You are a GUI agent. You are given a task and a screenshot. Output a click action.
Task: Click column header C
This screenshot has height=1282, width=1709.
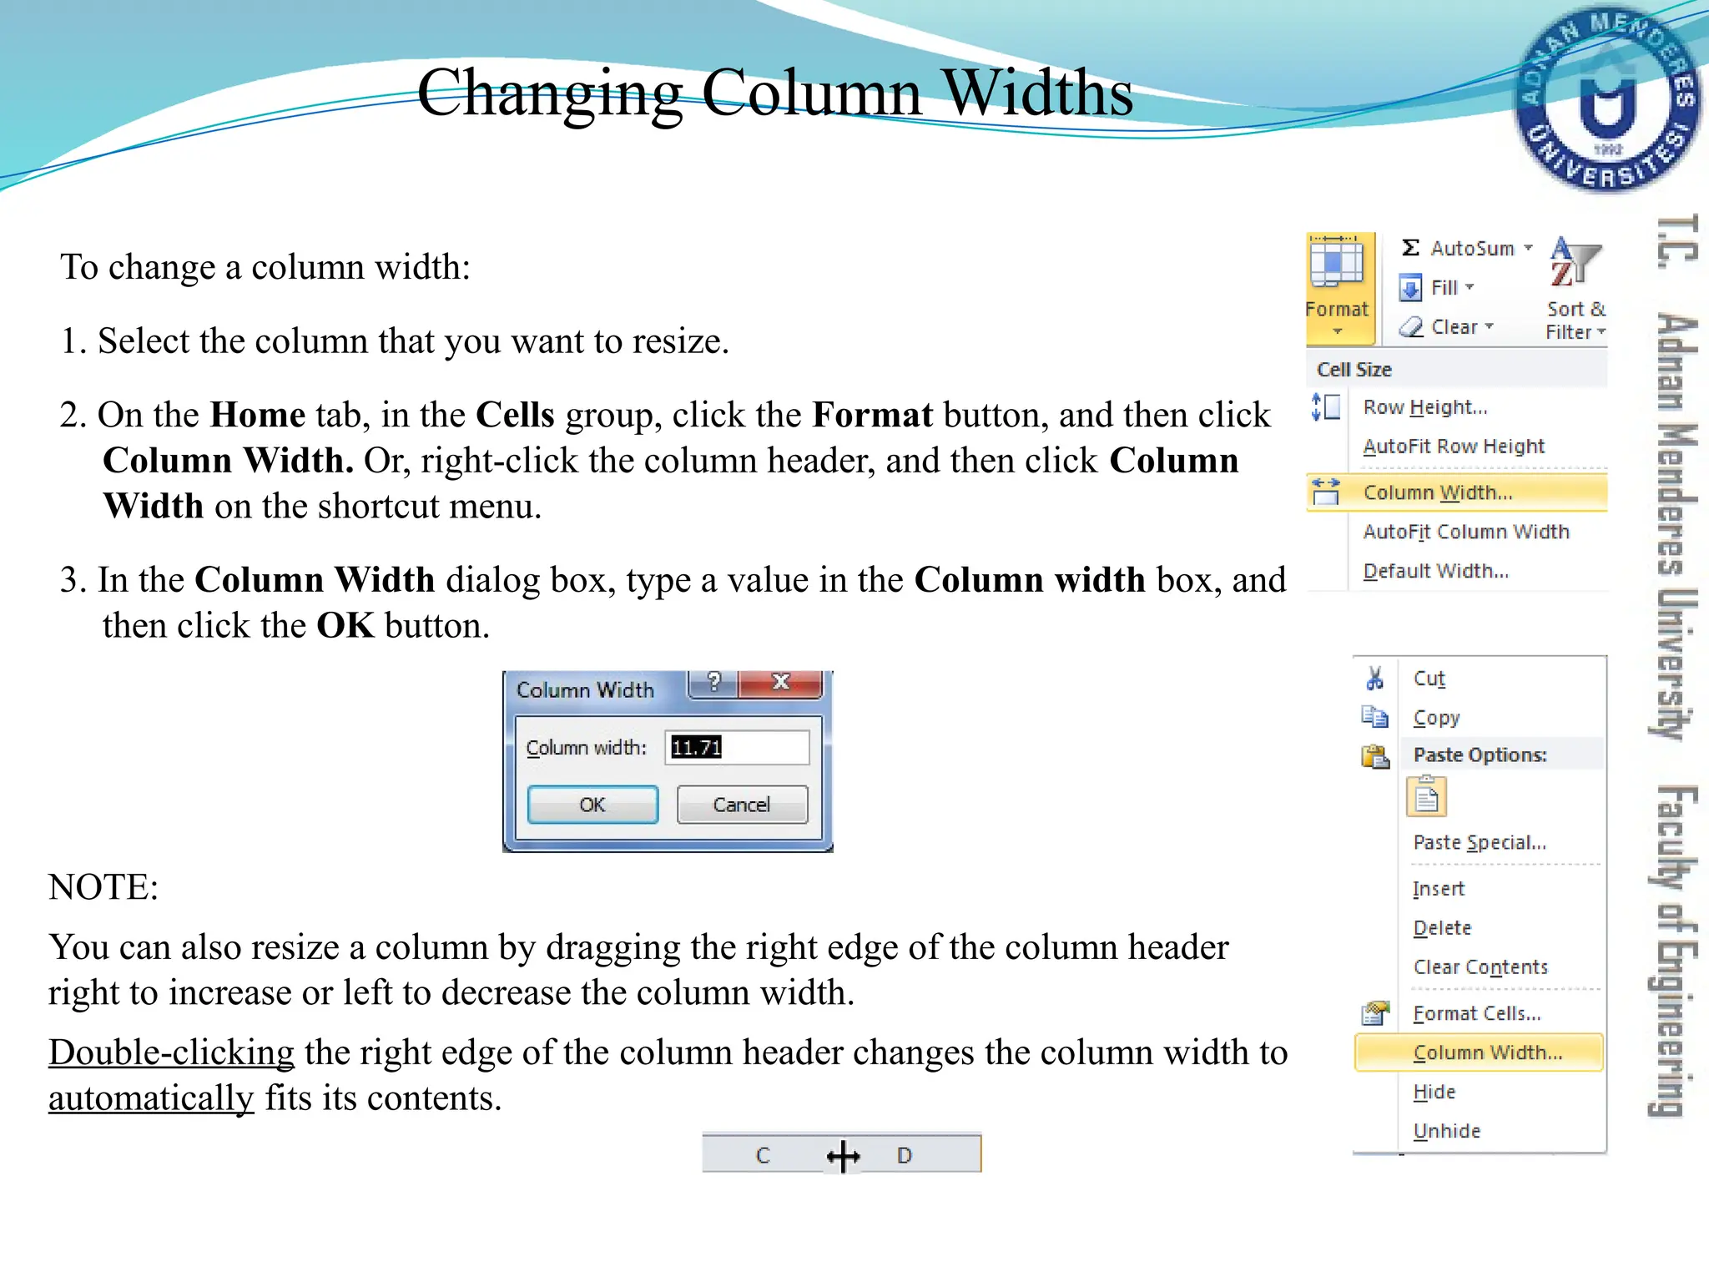click(763, 1156)
